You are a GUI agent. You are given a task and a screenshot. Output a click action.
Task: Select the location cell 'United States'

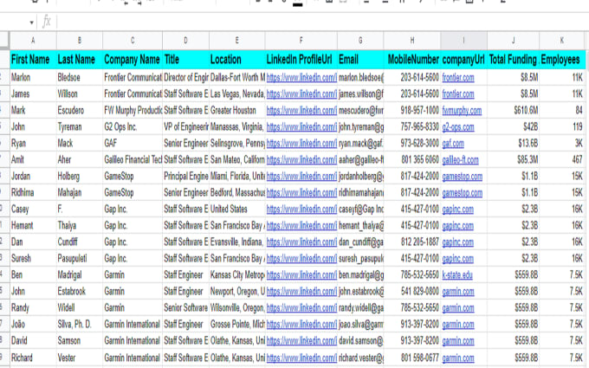point(237,210)
